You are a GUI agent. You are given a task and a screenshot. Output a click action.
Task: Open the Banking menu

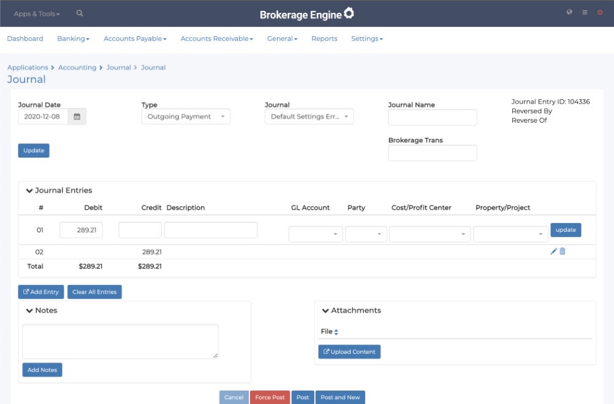(x=73, y=39)
